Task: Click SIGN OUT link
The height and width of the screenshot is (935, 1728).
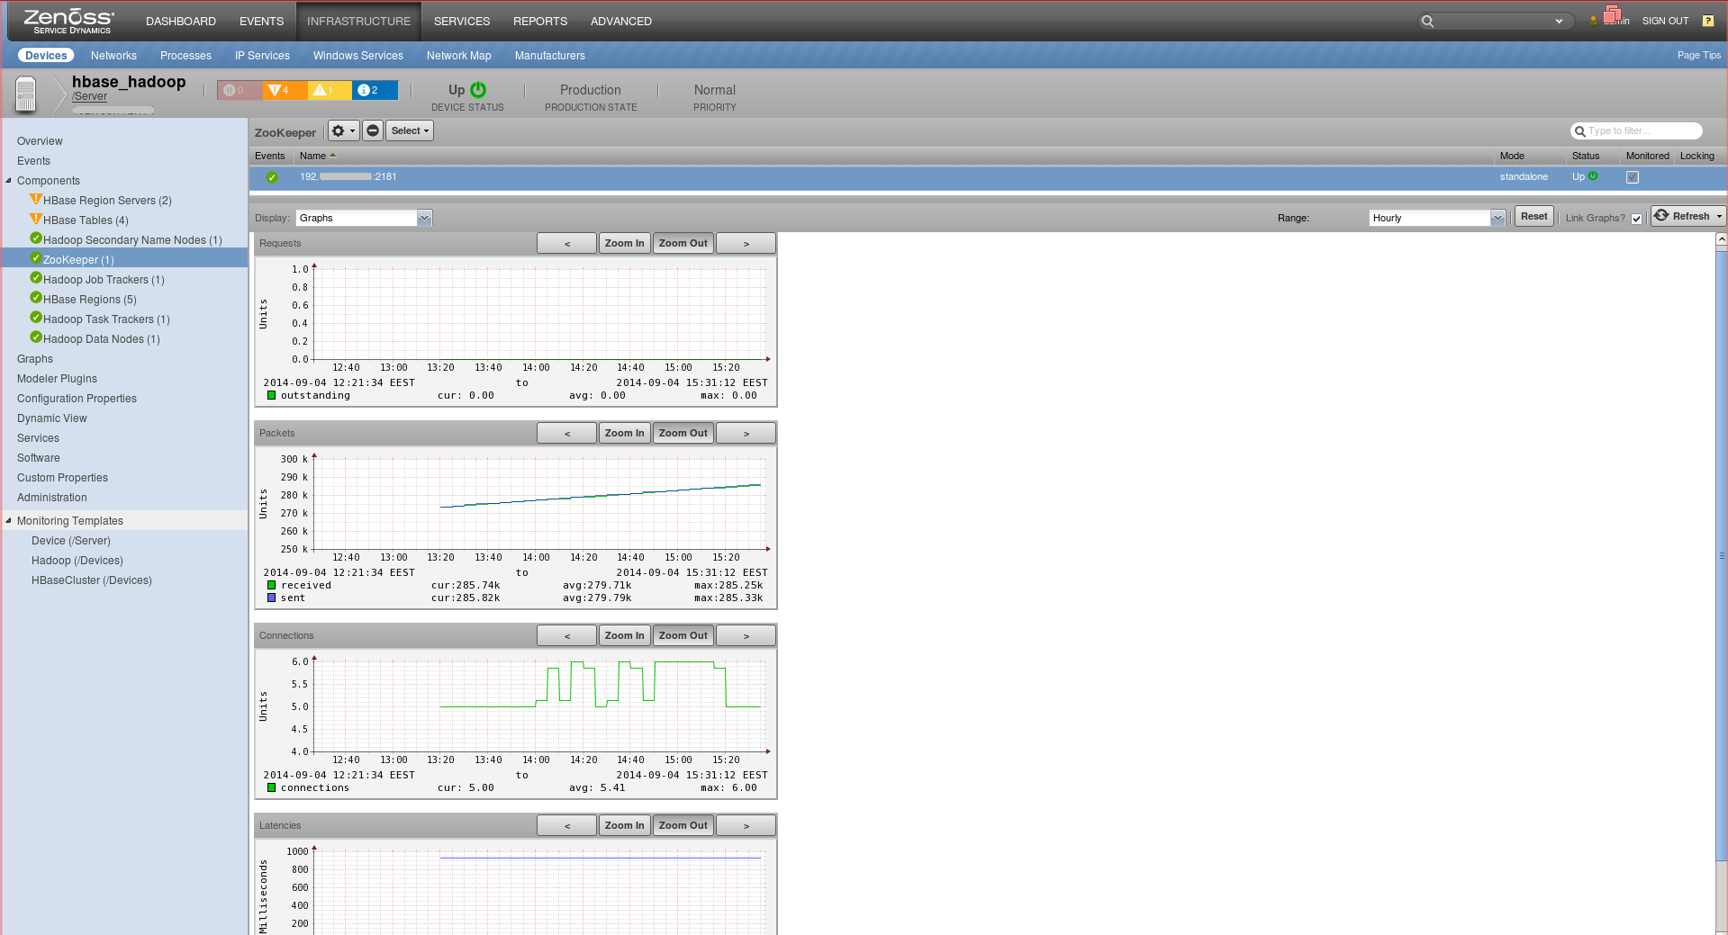Action: coord(1665,22)
